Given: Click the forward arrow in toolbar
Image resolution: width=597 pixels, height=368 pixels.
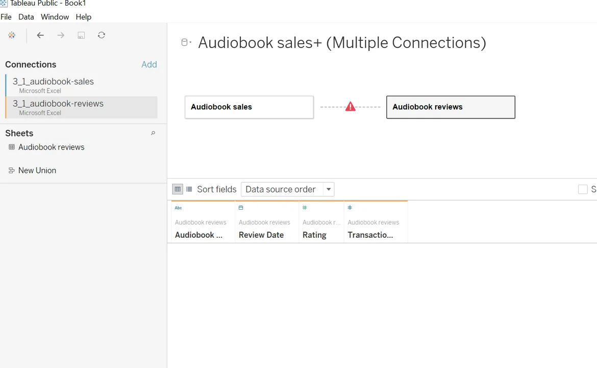Looking at the screenshot, I should [61, 35].
